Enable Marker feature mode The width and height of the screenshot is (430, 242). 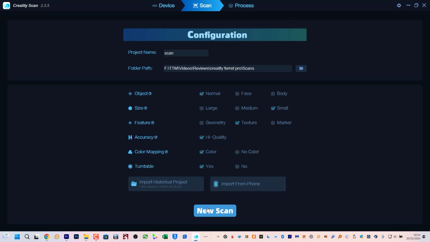(273, 123)
